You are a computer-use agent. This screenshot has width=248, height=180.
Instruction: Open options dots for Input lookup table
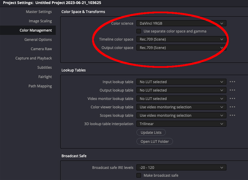point(232,82)
